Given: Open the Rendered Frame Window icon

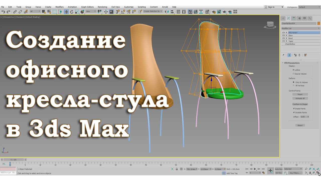Looking at the screenshot, I should (219, 11).
